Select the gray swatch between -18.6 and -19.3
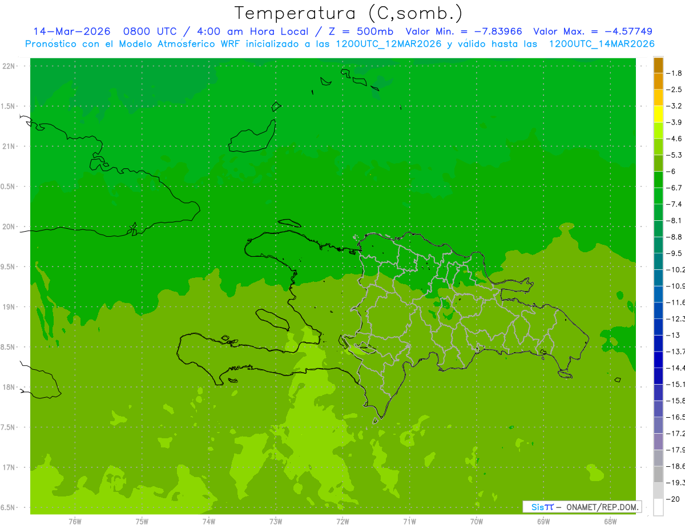 (658, 474)
